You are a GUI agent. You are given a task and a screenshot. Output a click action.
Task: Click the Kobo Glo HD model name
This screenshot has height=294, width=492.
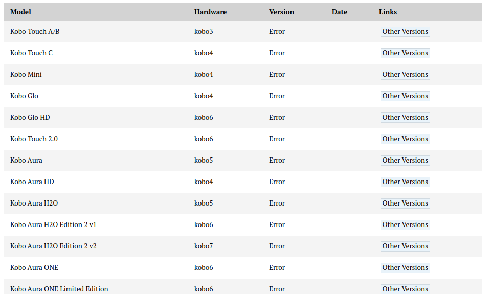[30, 118]
